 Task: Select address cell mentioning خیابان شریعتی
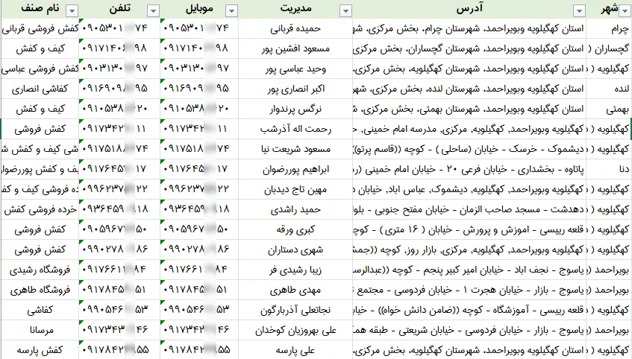(469, 330)
